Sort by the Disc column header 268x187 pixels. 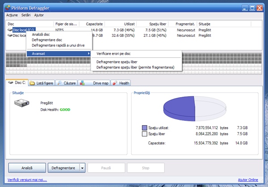coord(30,24)
